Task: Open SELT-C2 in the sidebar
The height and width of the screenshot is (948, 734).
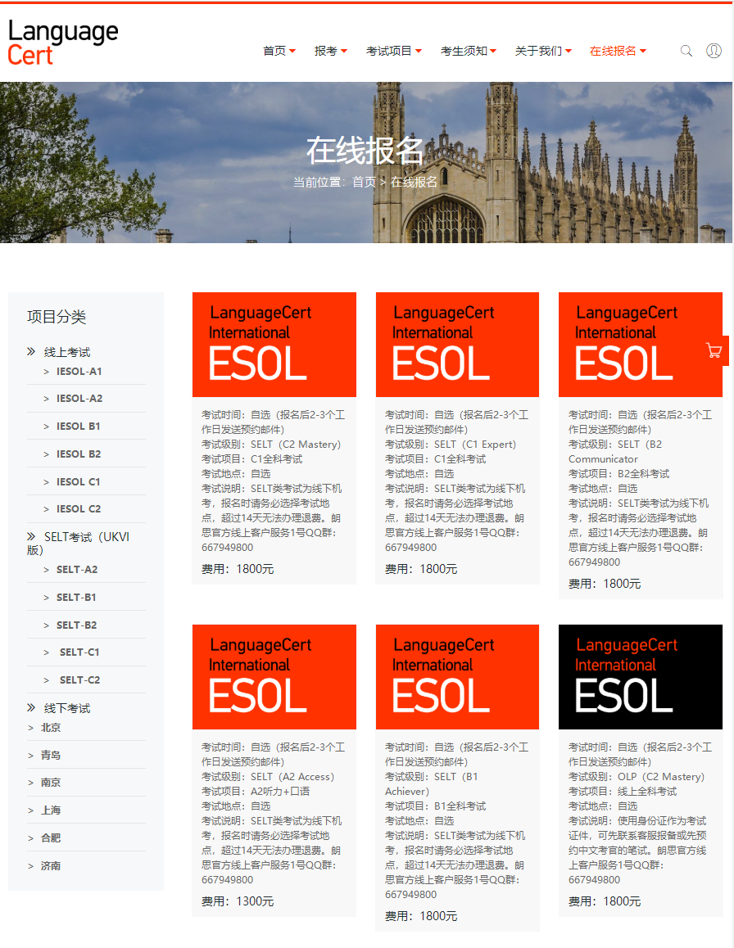Action: [79, 680]
